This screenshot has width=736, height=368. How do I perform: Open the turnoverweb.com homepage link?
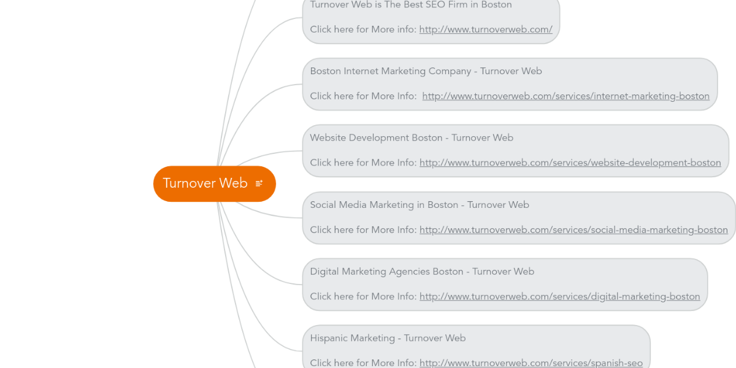[486, 29]
